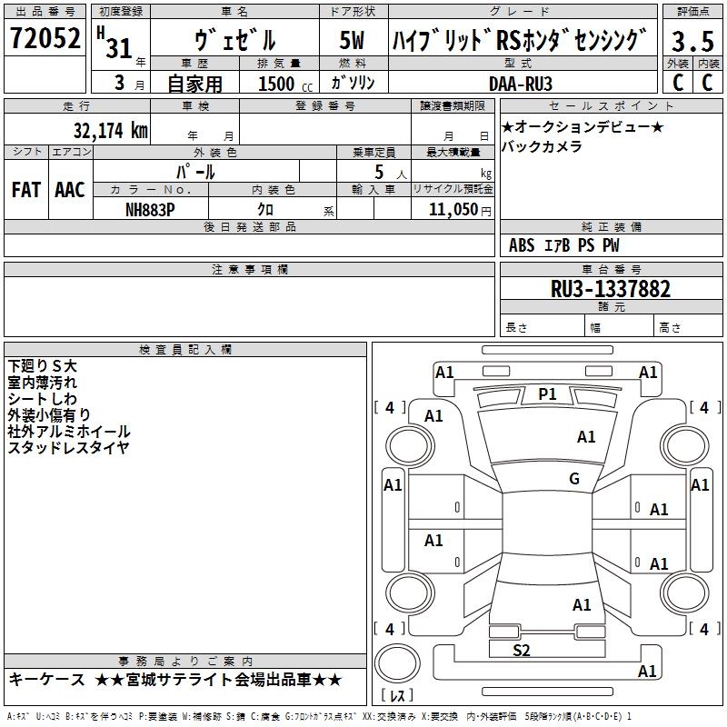Click the S2 mark on the rear bumper
Image resolution: width=727 pixels, height=727 pixels.
coord(521,650)
